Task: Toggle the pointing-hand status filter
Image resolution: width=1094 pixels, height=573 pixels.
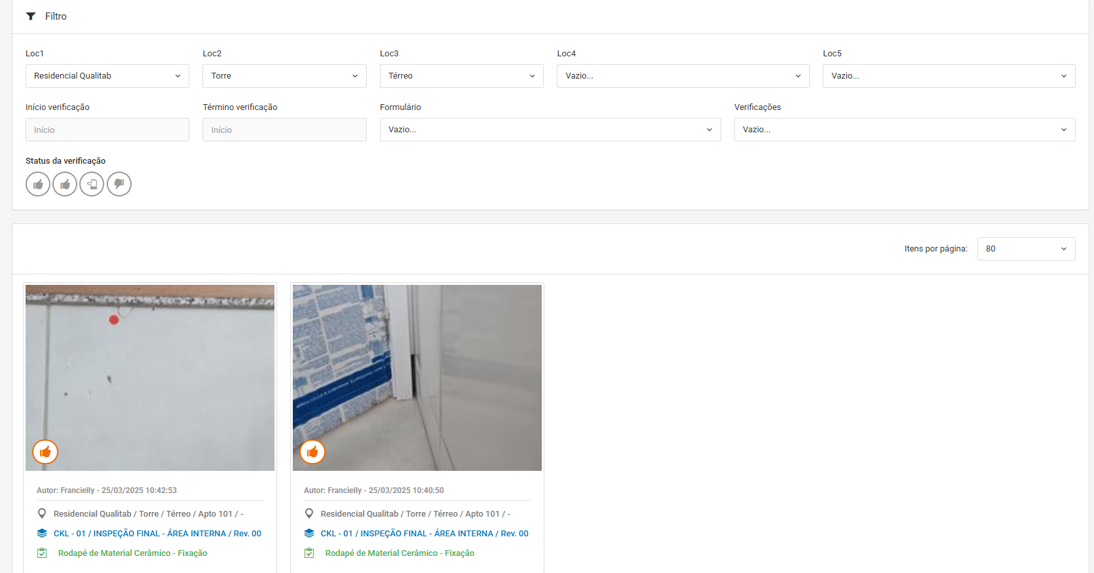Action: point(92,184)
